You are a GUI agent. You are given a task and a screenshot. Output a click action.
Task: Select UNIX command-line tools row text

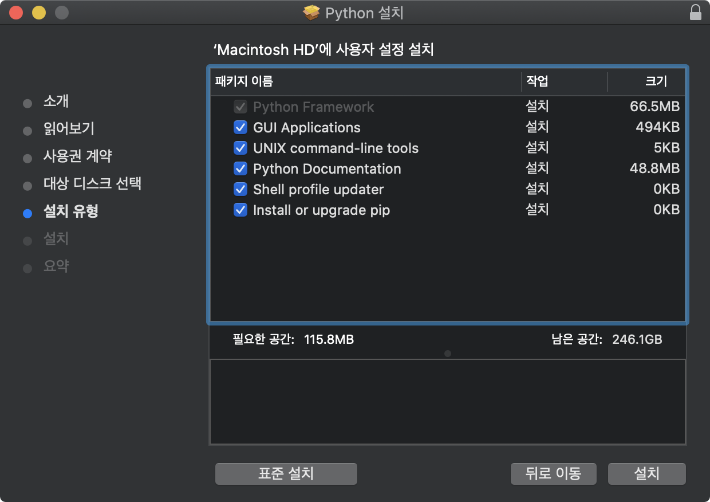(x=336, y=148)
